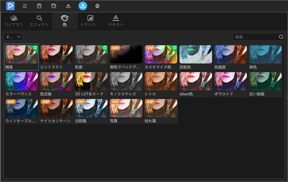
Task: Click the blue upload export icon
Action: coord(83,6)
